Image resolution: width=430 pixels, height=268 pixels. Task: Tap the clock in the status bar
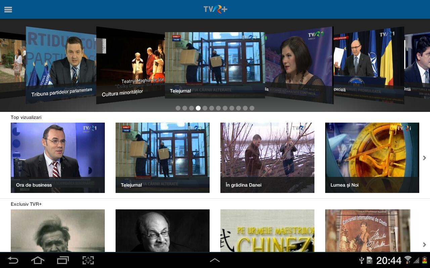click(x=388, y=260)
